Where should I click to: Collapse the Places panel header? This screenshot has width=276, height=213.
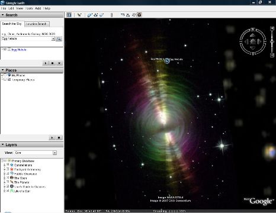[31, 70]
